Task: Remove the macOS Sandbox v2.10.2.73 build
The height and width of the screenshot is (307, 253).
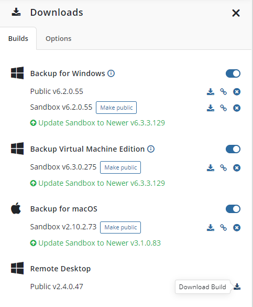Action: (x=237, y=228)
